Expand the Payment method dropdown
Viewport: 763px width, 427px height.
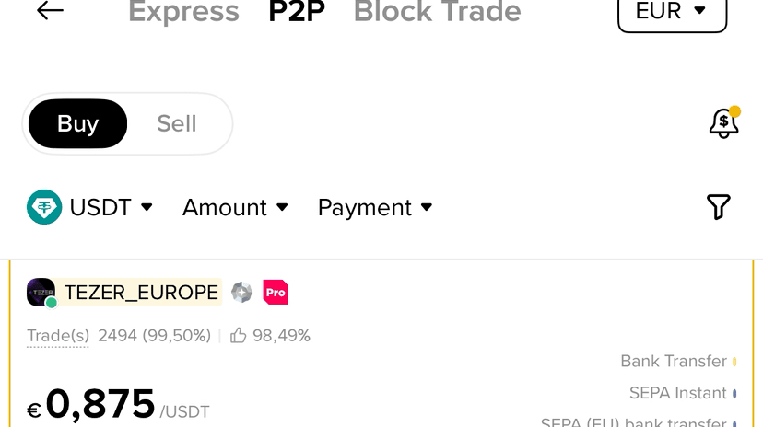[375, 208]
